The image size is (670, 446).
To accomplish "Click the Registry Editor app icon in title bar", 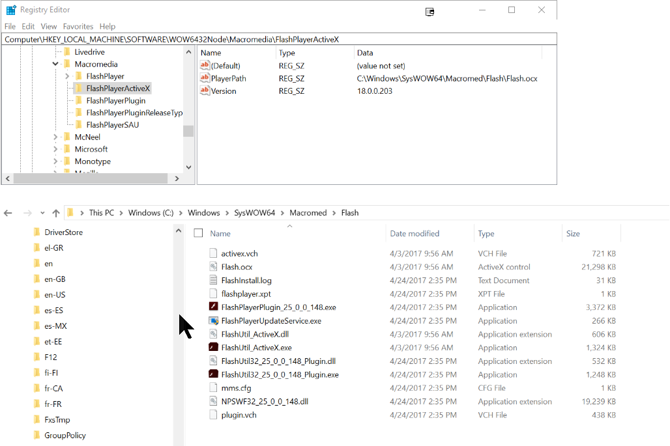I will (x=11, y=10).
